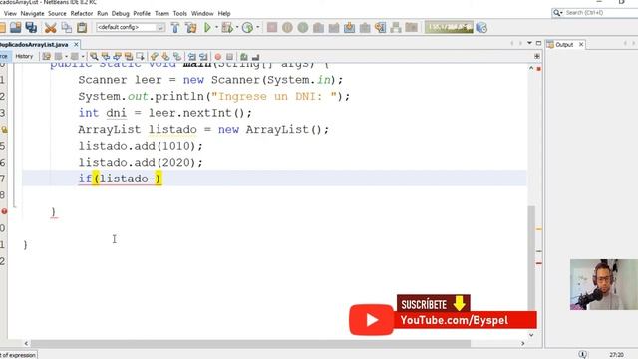Click Clean and Build Project icon
The height and width of the screenshot is (359, 638).
[190, 27]
